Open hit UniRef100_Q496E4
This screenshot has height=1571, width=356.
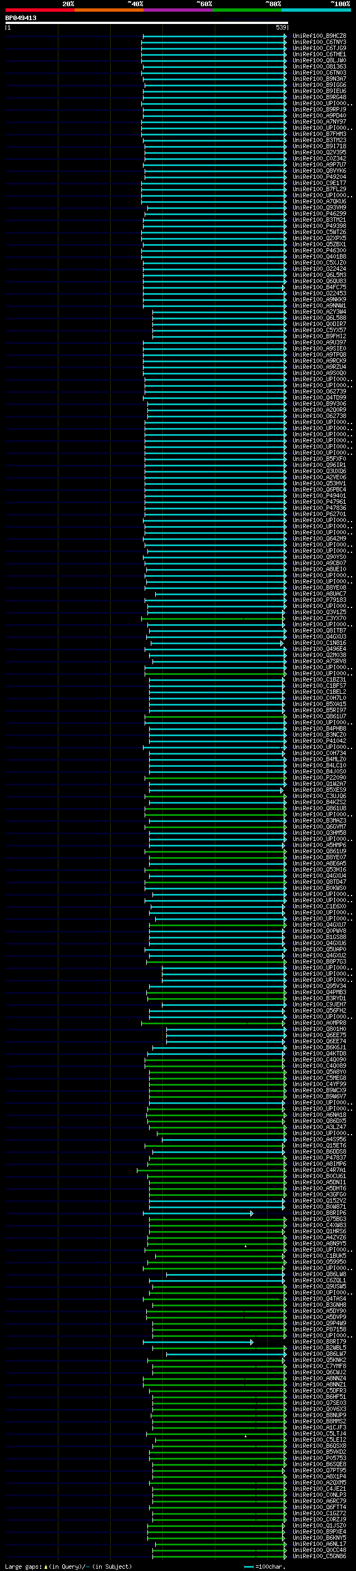pyautogui.click(x=319, y=649)
